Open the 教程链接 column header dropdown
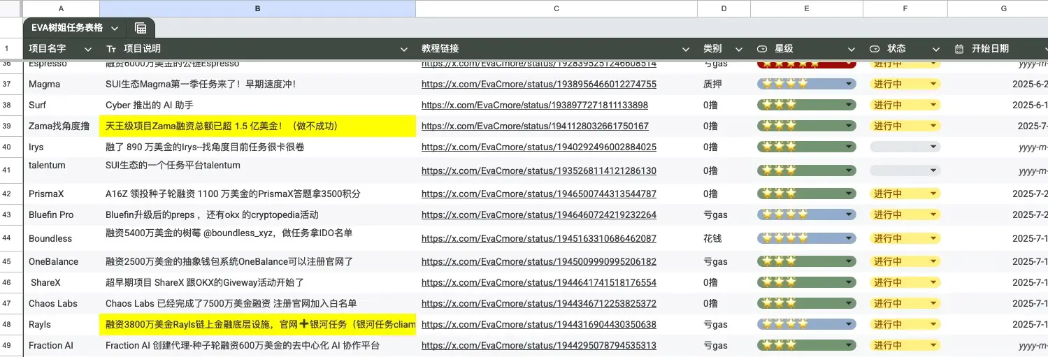Viewport: 1048px width, 357px height. [x=685, y=49]
